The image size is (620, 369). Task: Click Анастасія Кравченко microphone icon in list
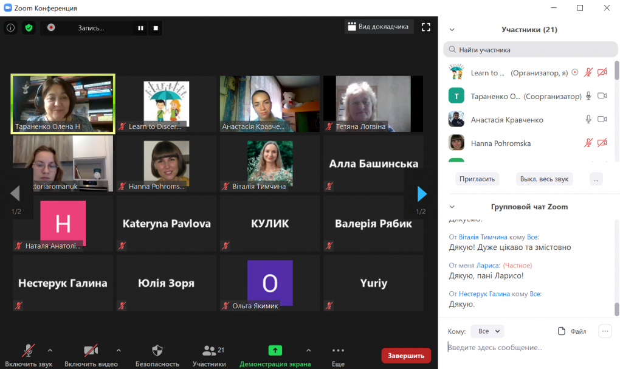tap(588, 119)
